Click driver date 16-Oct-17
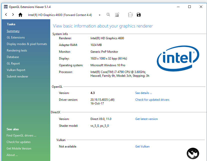 coord(97,103)
